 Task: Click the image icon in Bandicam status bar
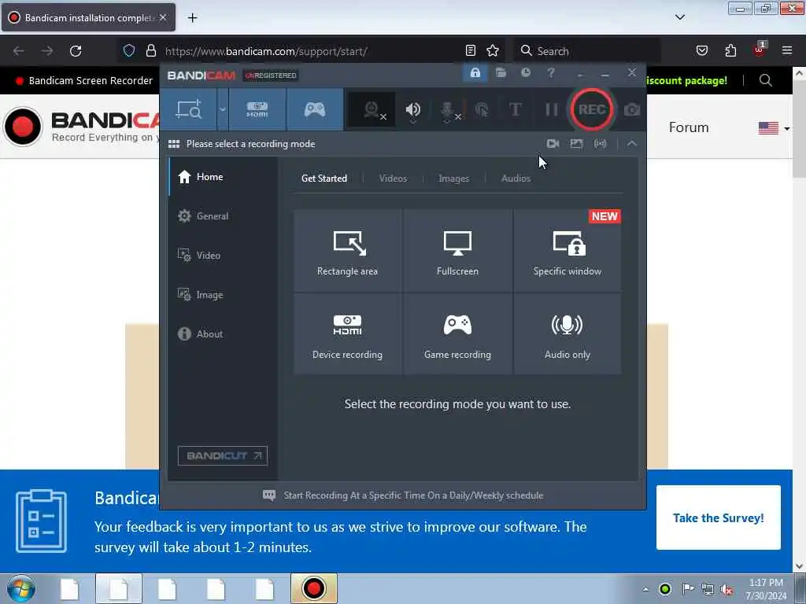tap(576, 144)
